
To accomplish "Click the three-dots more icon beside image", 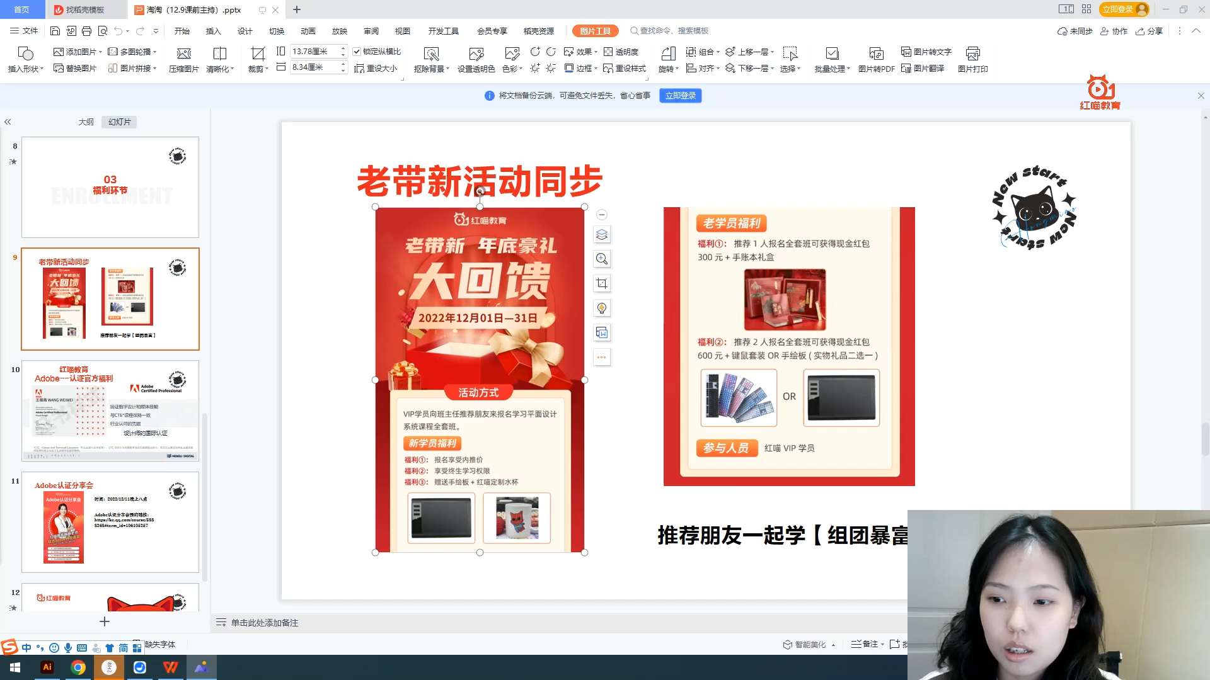I will pyautogui.click(x=602, y=357).
